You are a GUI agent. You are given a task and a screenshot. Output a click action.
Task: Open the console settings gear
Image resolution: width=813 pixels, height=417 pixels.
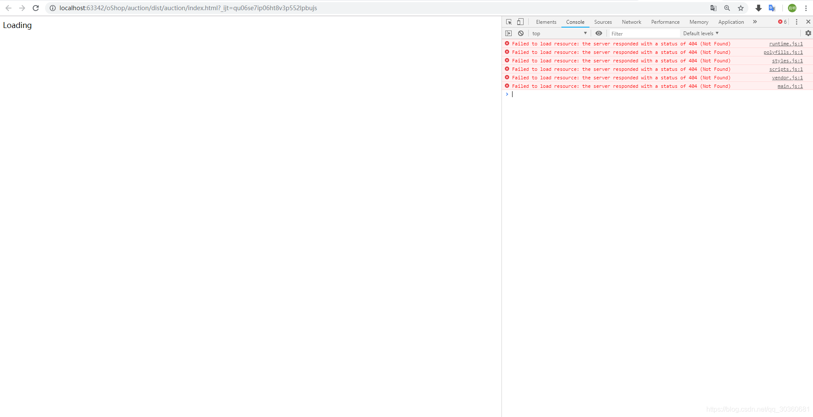[808, 33]
